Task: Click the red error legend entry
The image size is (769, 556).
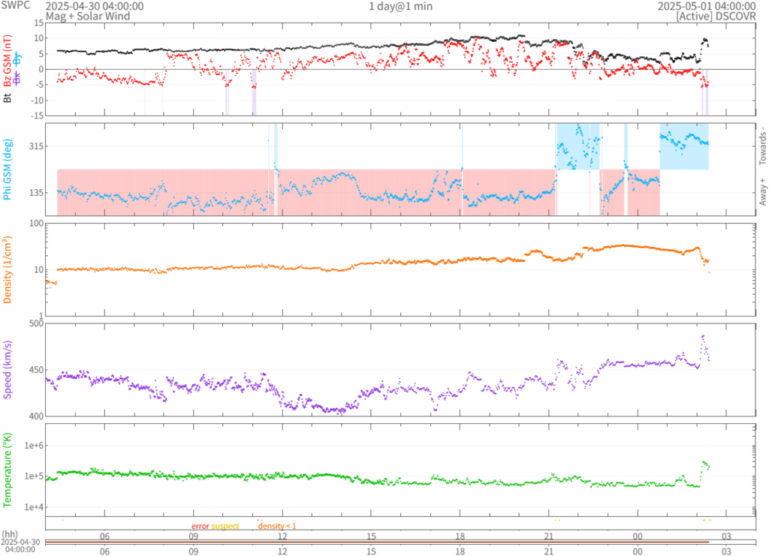Action: (200, 526)
